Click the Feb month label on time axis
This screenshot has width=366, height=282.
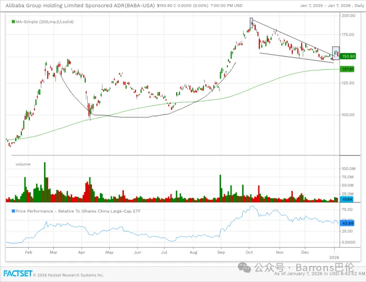(x=28, y=252)
